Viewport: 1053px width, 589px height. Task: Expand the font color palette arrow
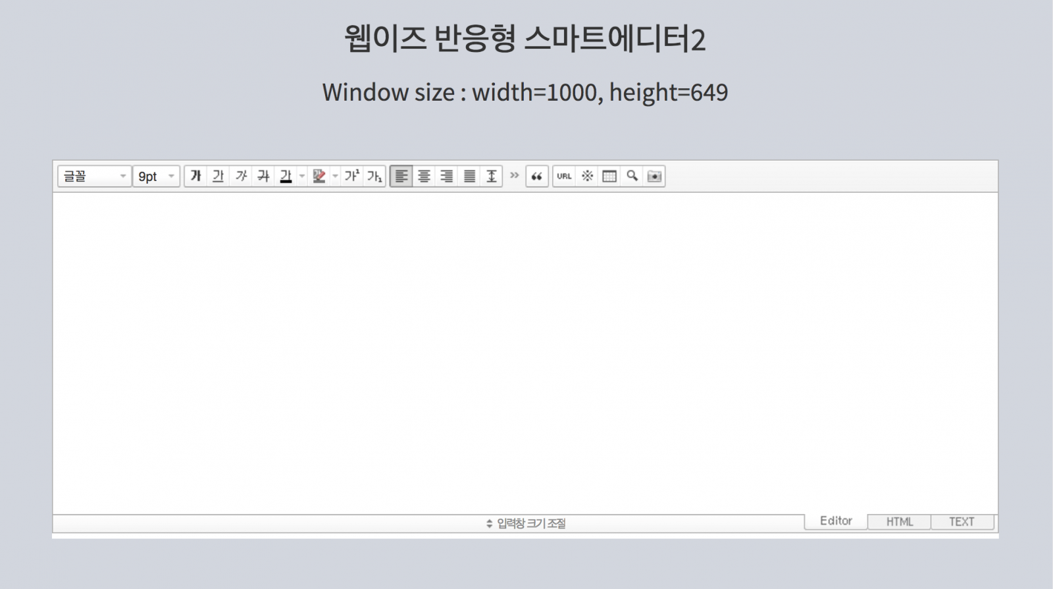pyautogui.click(x=302, y=176)
